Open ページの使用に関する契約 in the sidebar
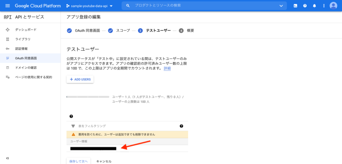342x164 pixels. coord(30,77)
